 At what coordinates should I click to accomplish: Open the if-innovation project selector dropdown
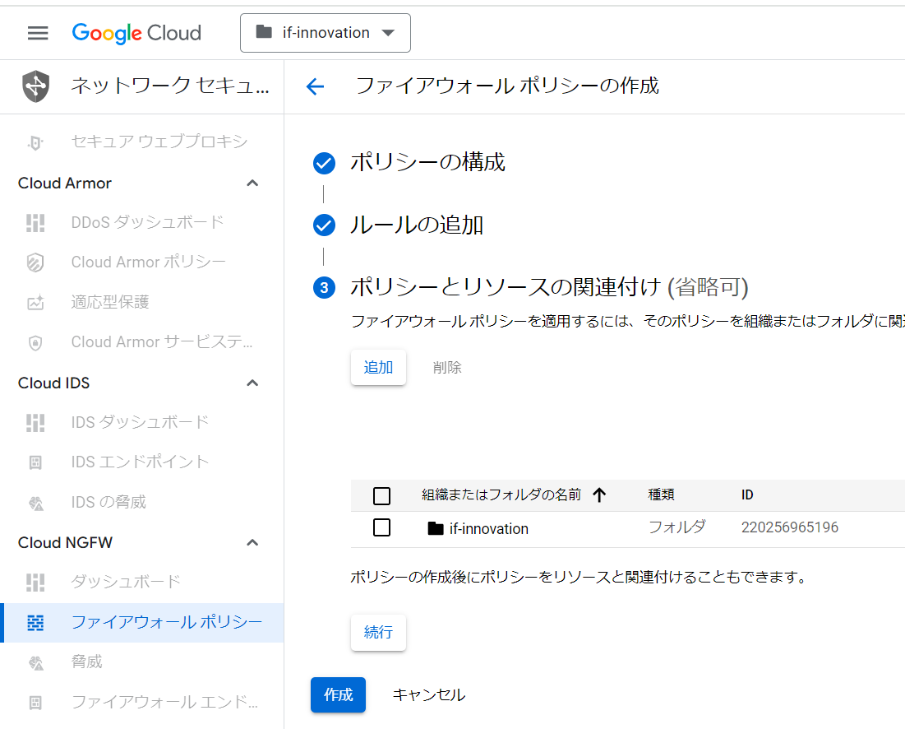(x=326, y=33)
